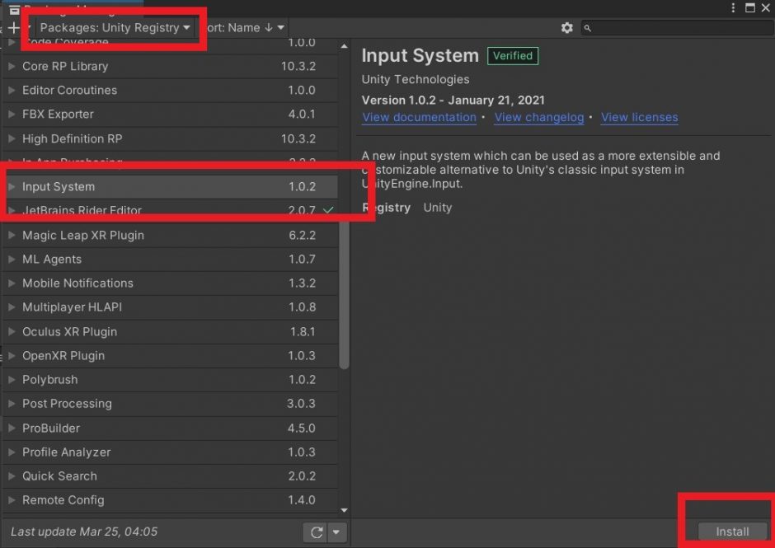
Task: Click the Verified badge next to Input System
Action: [x=512, y=55]
